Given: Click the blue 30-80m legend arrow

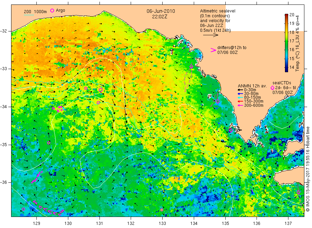Looking at the screenshot, I should pos(241,94).
